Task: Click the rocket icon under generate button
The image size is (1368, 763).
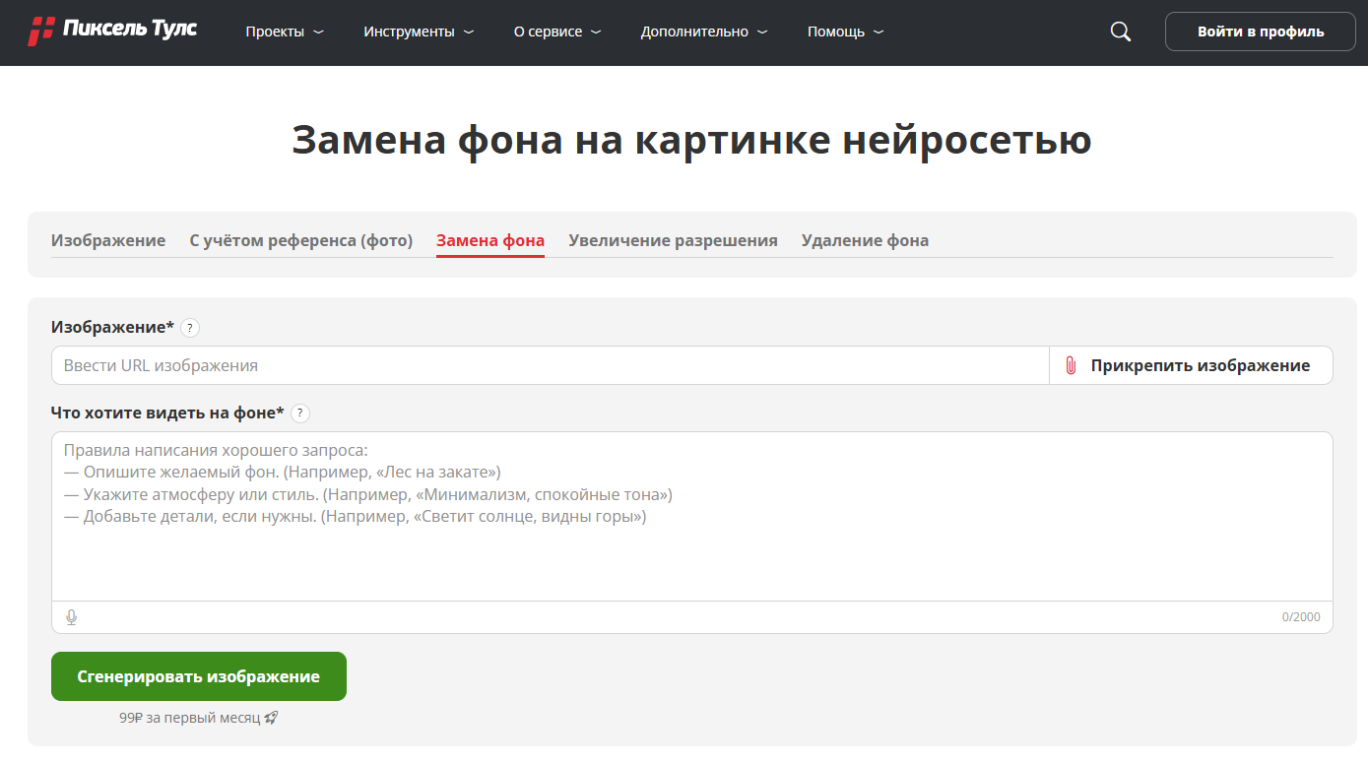Action: click(272, 719)
